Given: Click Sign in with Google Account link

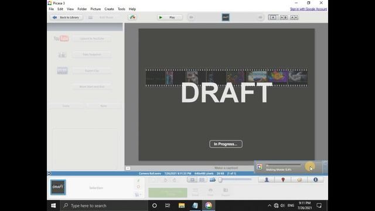Looking at the screenshot, I should [x=308, y=9].
